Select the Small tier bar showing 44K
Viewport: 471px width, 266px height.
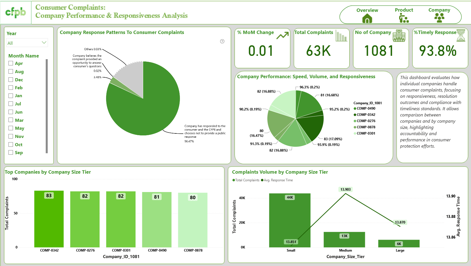coord(290,220)
